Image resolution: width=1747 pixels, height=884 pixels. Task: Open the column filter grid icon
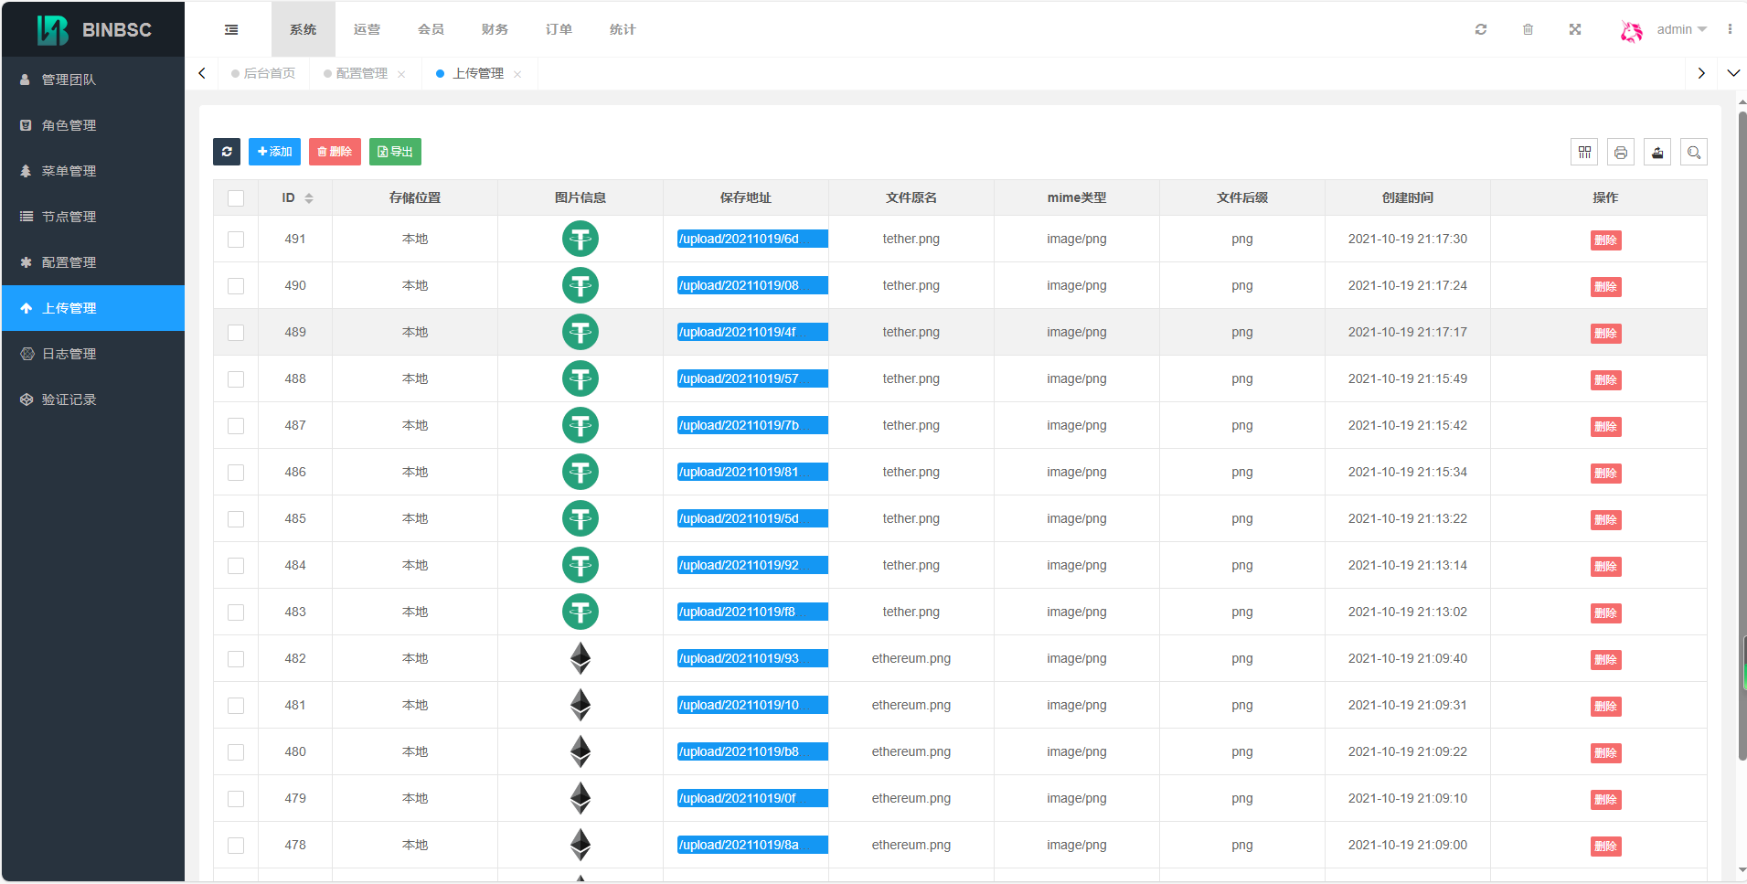click(x=1584, y=153)
